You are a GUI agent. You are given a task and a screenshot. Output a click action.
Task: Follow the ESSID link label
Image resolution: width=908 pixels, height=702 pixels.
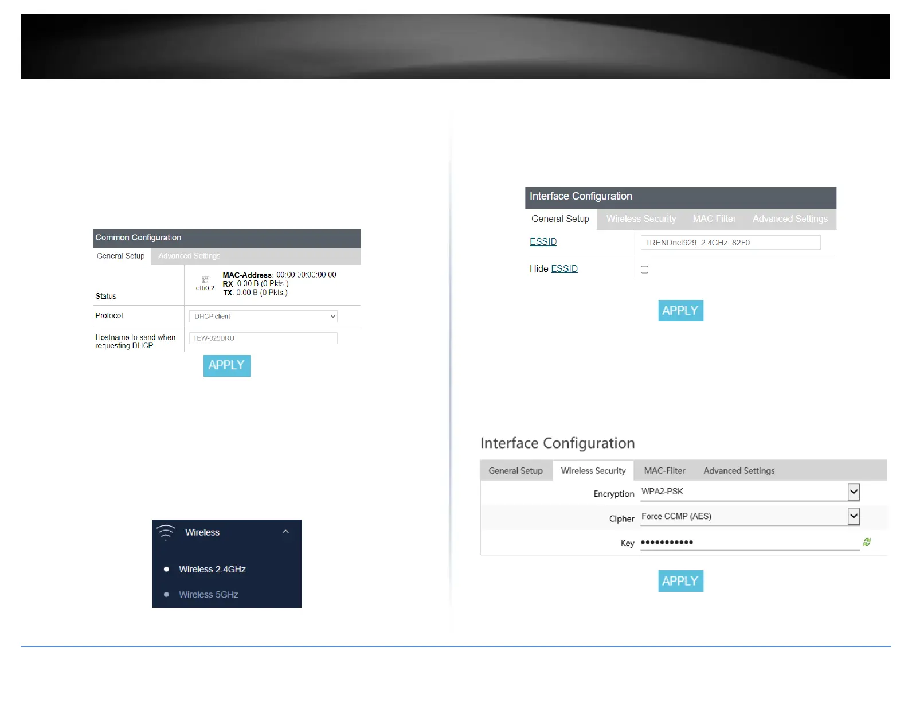tap(543, 242)
